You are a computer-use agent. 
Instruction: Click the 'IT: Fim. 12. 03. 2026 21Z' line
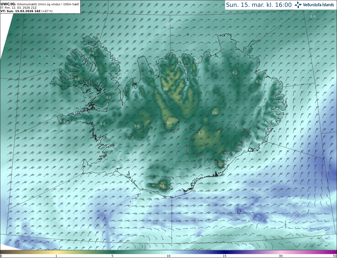tap(18, 8)
